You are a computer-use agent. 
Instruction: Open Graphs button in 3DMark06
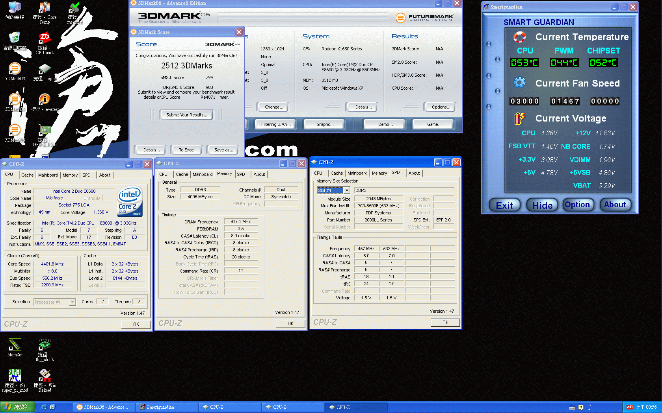click(325, 124)
